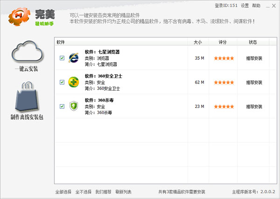Click the star rating for 七星浏览器
The width and height of the screenshot is (280, 199).
pos(224,58)
